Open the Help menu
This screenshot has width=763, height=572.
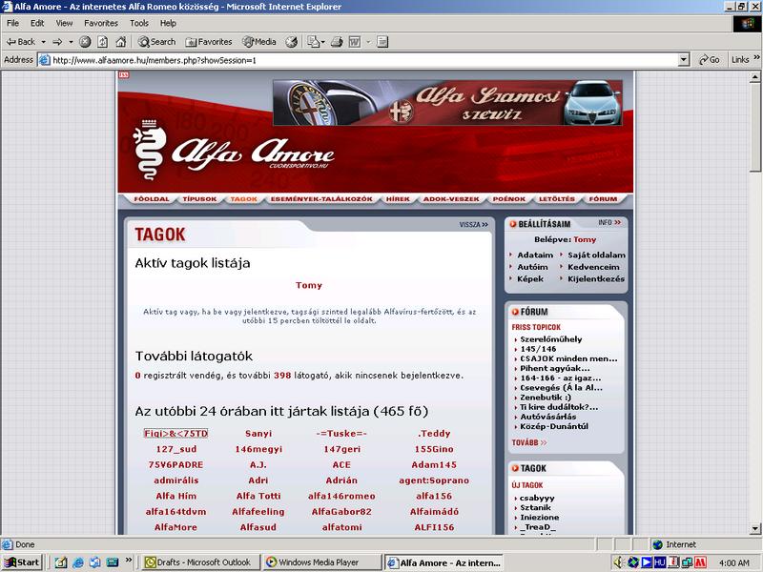tap(168, 23)
